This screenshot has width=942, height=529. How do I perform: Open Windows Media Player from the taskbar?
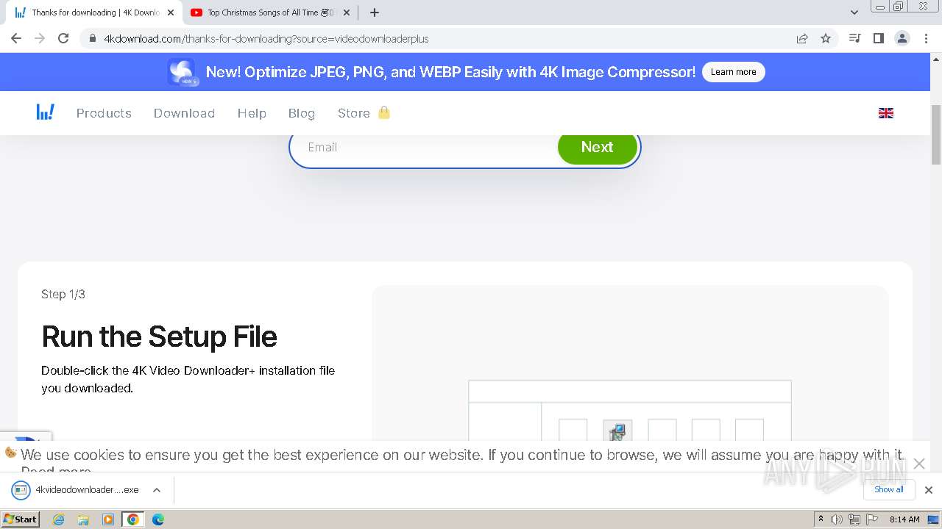click(108, 519)
